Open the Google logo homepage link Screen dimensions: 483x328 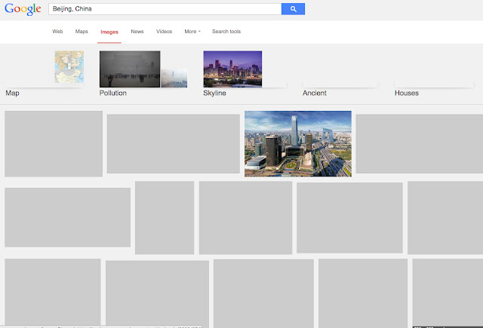(x=23, y=9)
